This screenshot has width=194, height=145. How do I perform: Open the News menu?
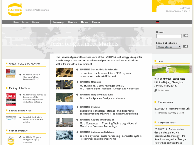[x=84, y=22]
